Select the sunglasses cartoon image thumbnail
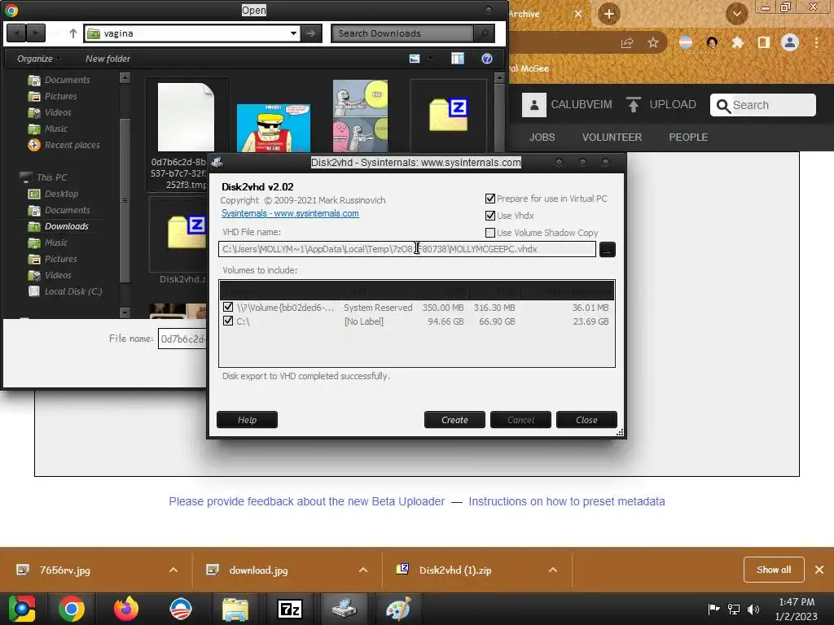The image size is (834, 625). pyautogui.click(x=274, y=128)
